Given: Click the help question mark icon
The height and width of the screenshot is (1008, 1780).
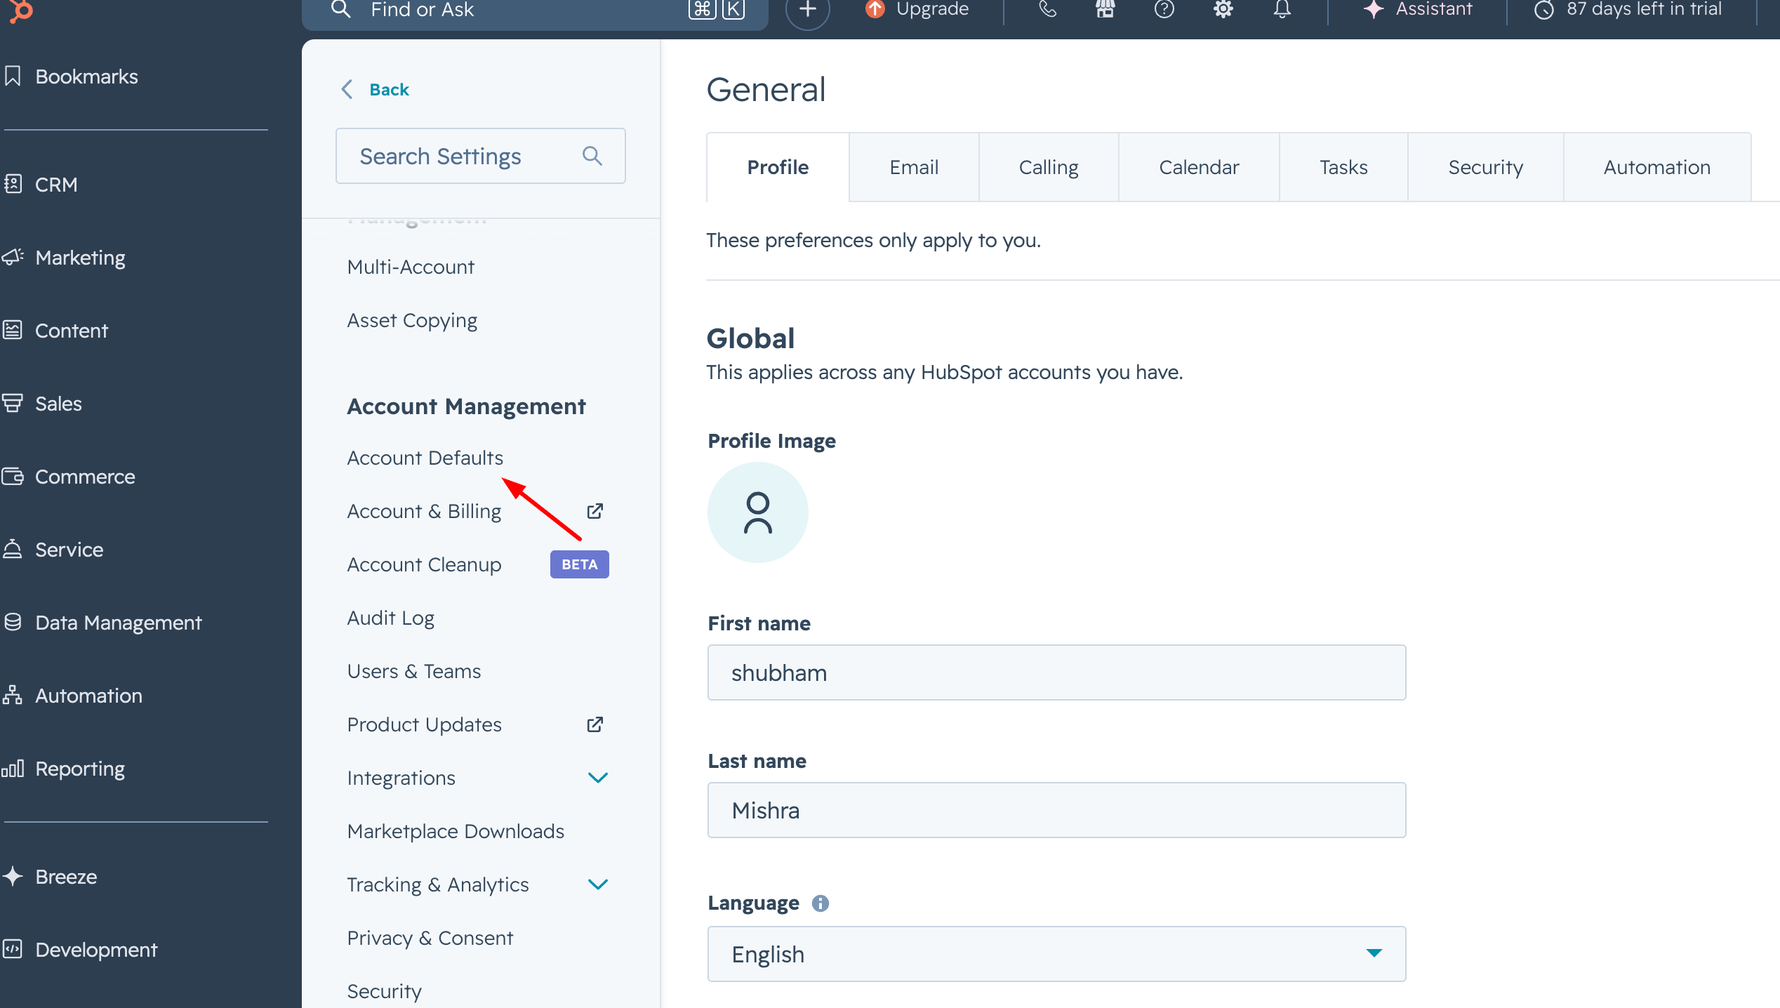Looking at the screenshot, I should point(1164,9).
